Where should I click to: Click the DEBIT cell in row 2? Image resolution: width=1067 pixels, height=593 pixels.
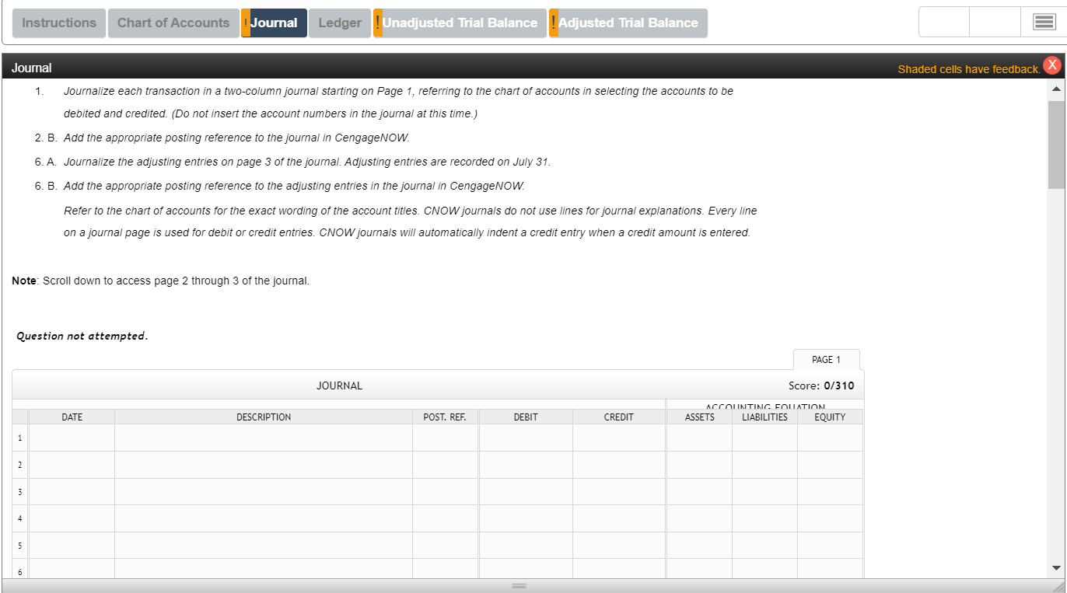(x=525, y=464)
